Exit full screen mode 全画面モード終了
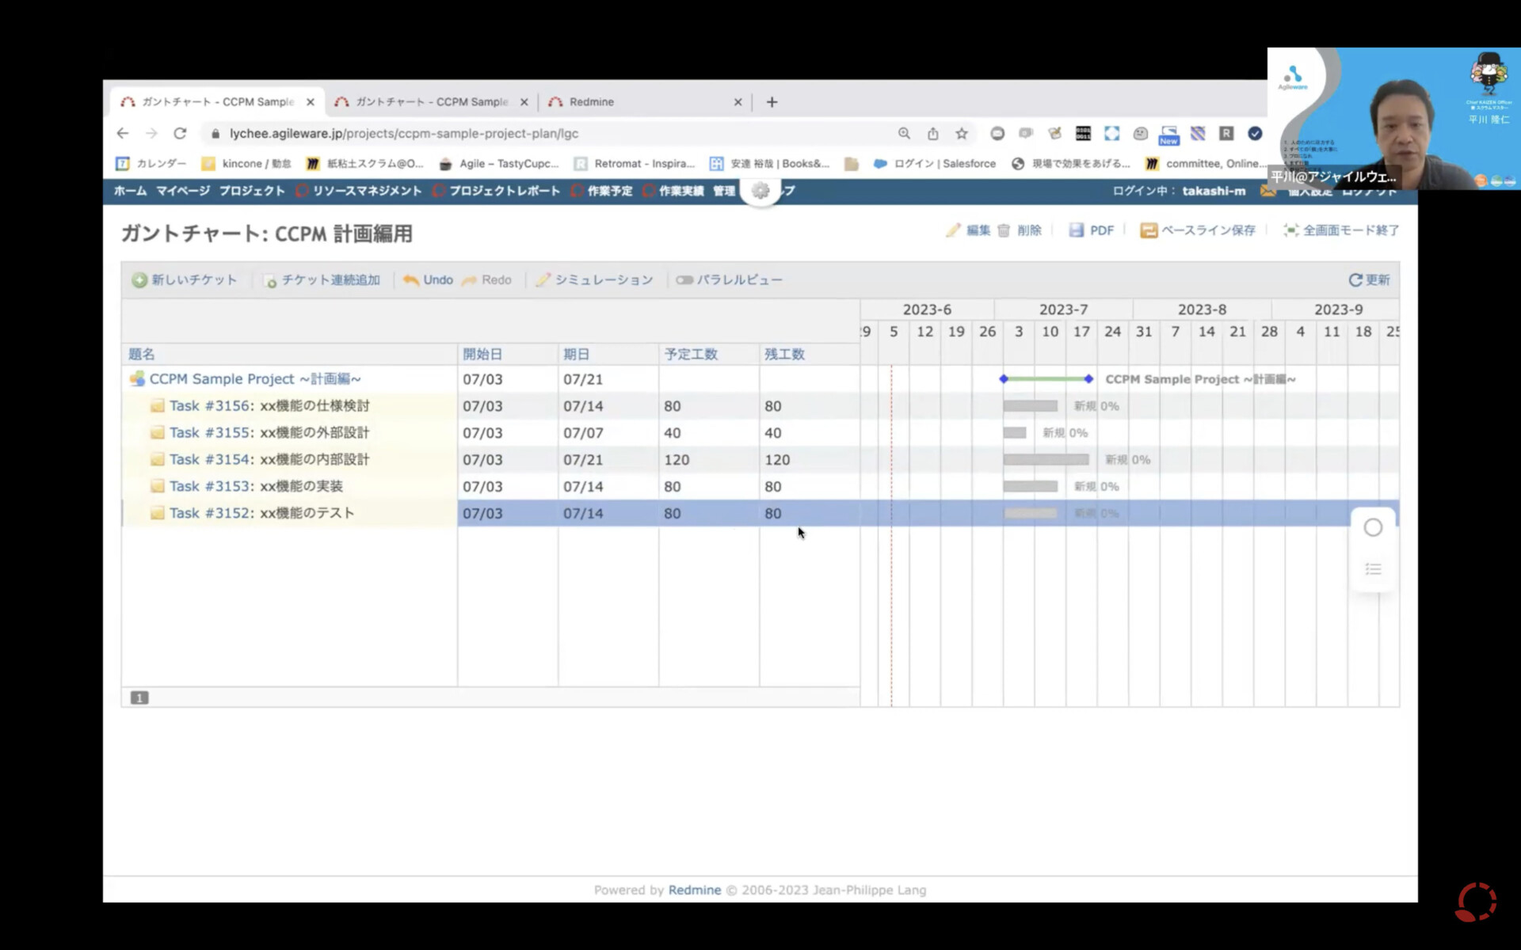Viewport: 1521px width, 950px height. (x=1341, y=230)
